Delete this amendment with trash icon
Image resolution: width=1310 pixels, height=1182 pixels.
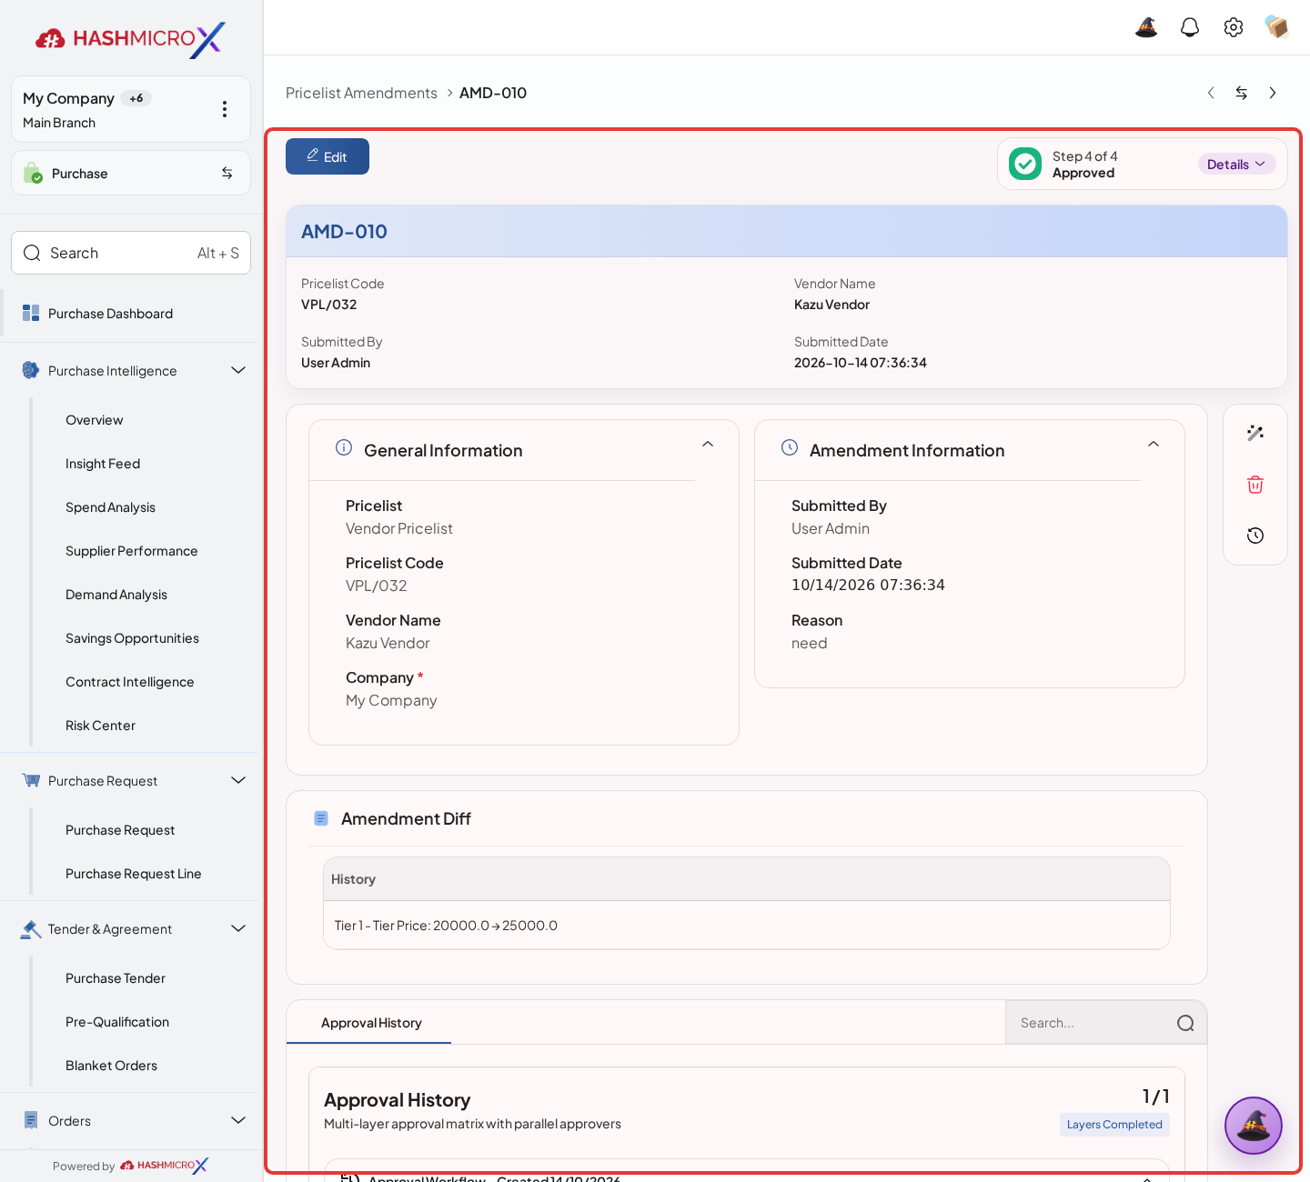coord(1255,485)
